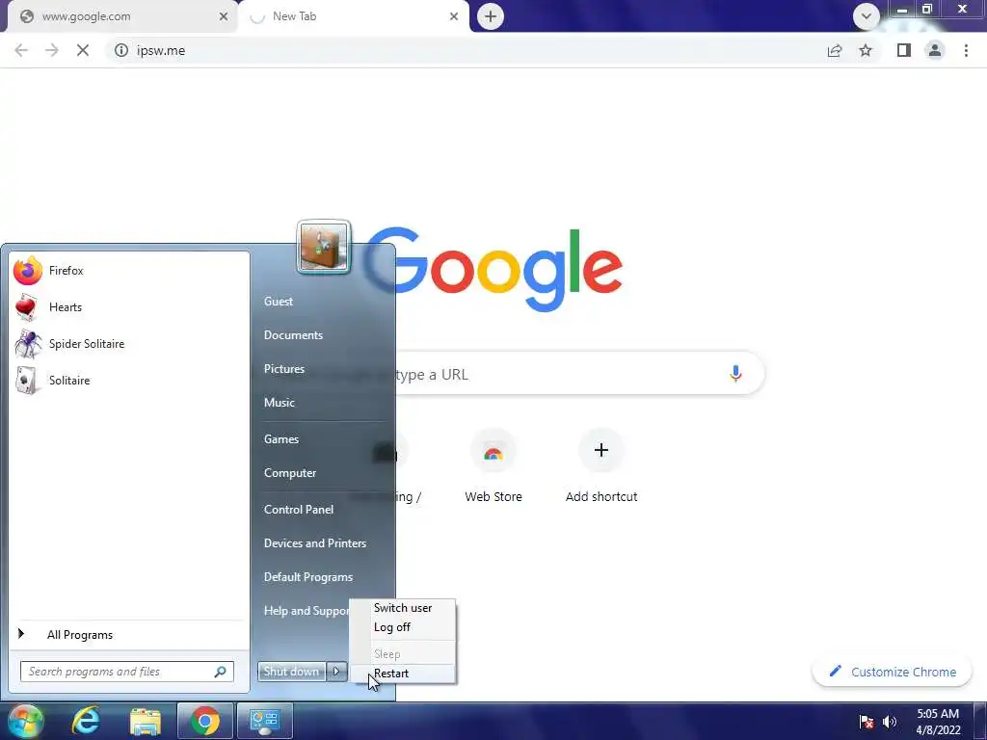Click the taskbar clock showing 5:05 AM

point(938,722)
